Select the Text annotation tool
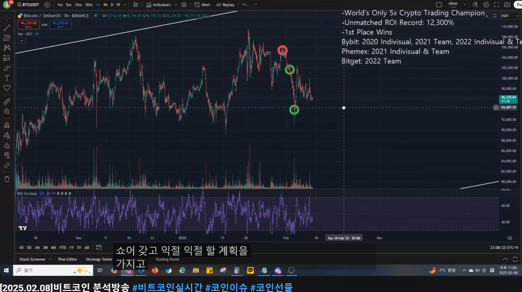Screen dimensions: 522x292 (x=7, y=78)
